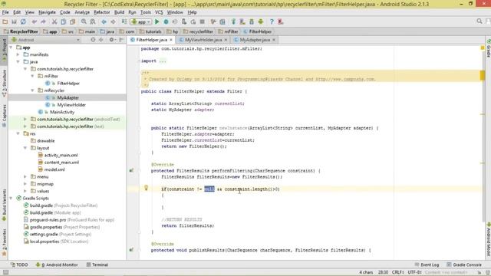The height and width of the screenshot is (276, 491).
Task: Select build.gradle (Module: app)
Action: tap(55, 212)
